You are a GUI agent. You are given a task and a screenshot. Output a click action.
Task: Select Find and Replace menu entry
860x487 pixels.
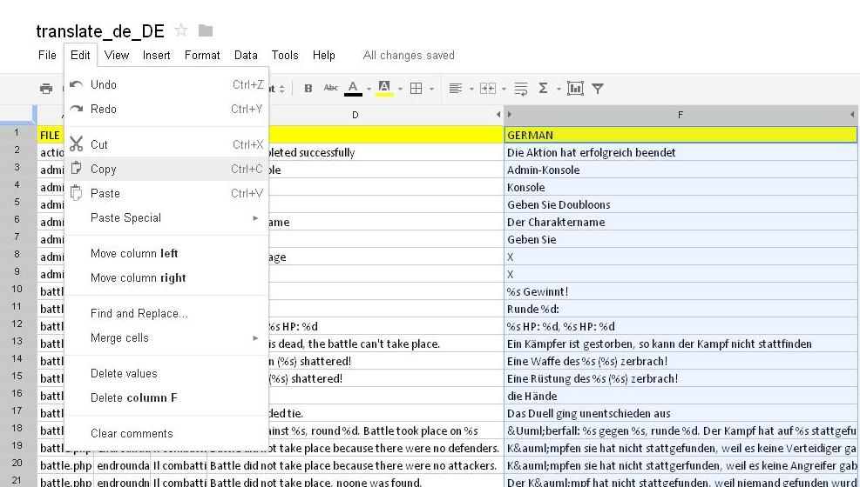139,313
